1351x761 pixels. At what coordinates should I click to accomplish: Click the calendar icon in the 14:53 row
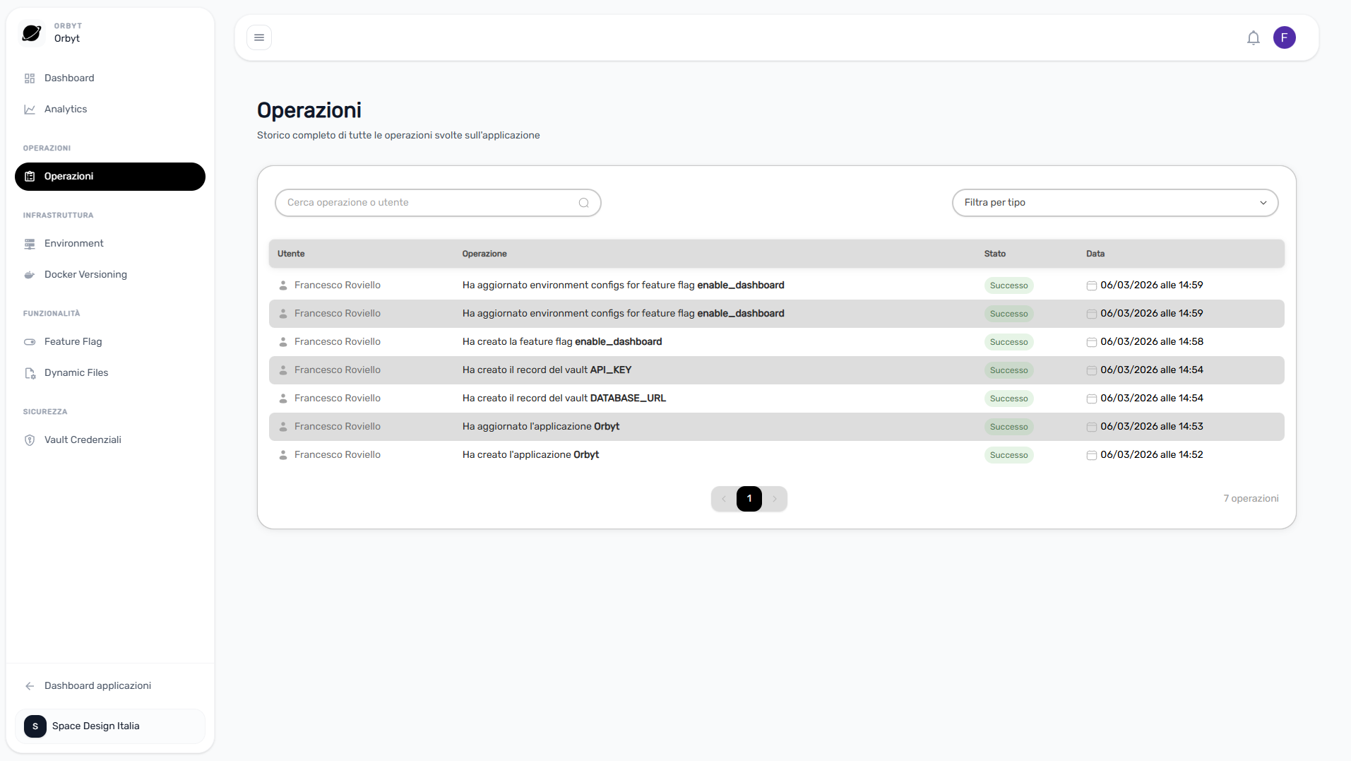1091,427
